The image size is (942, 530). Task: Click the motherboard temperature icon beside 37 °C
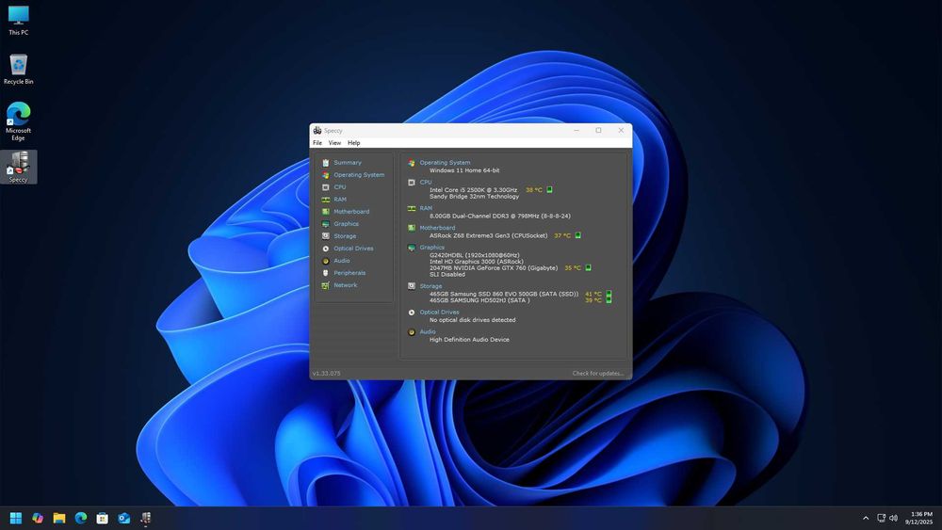(x=577, y=235)
